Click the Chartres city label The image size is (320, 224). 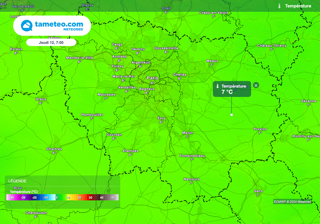[x=54, y=149]
